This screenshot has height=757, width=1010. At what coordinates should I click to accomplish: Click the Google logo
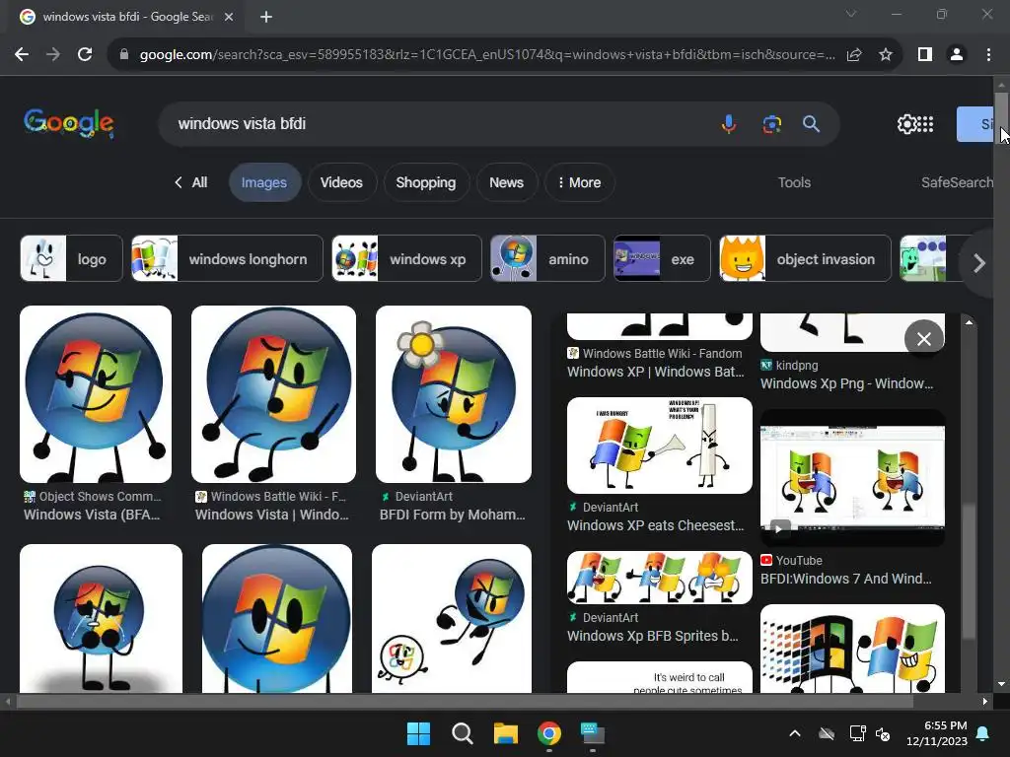coord(68,123)
